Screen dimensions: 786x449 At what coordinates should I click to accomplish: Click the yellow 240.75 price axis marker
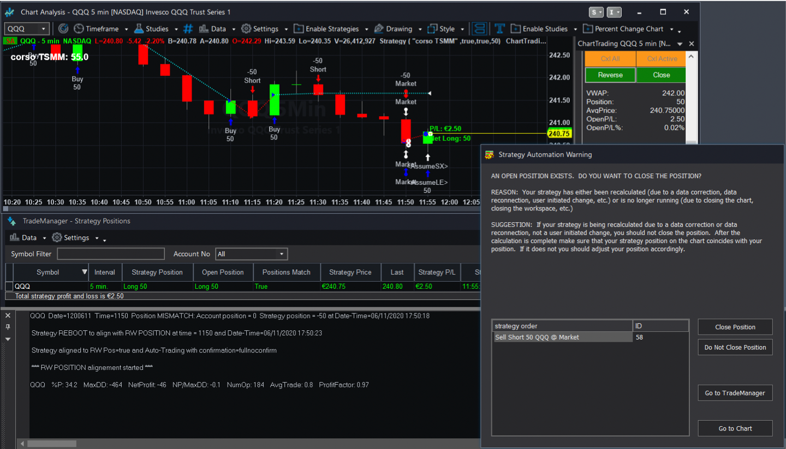click(x=559, y=134)
